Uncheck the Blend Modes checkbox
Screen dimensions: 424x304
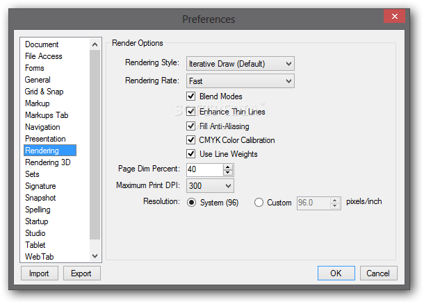pos(191,96)
